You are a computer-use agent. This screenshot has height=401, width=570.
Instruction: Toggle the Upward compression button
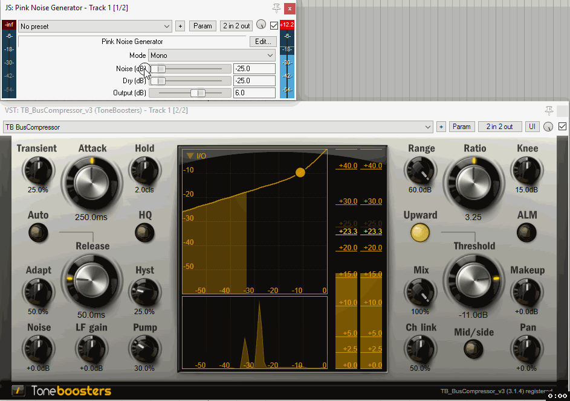click(420, 232)
